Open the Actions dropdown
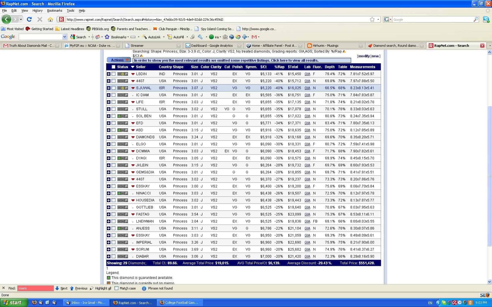Screen dimensions: 492x307 119,60
